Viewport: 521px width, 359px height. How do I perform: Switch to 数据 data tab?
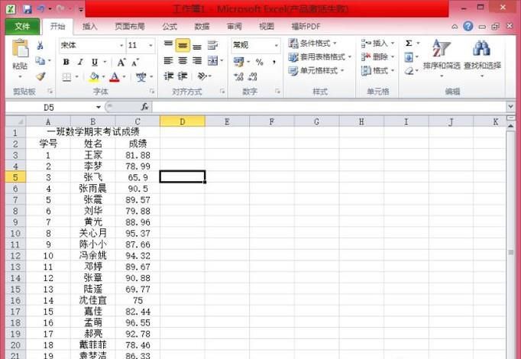(202, 27)
